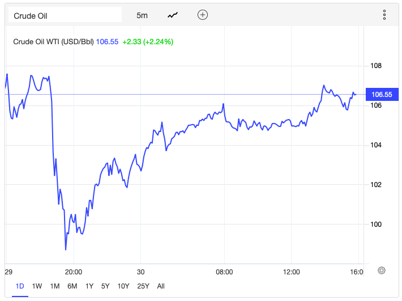The height and width of the screenshot is (301, 402).
Task: Click the Crude Oil WTI (USD/Bbl) title
Action: [53, 41]
